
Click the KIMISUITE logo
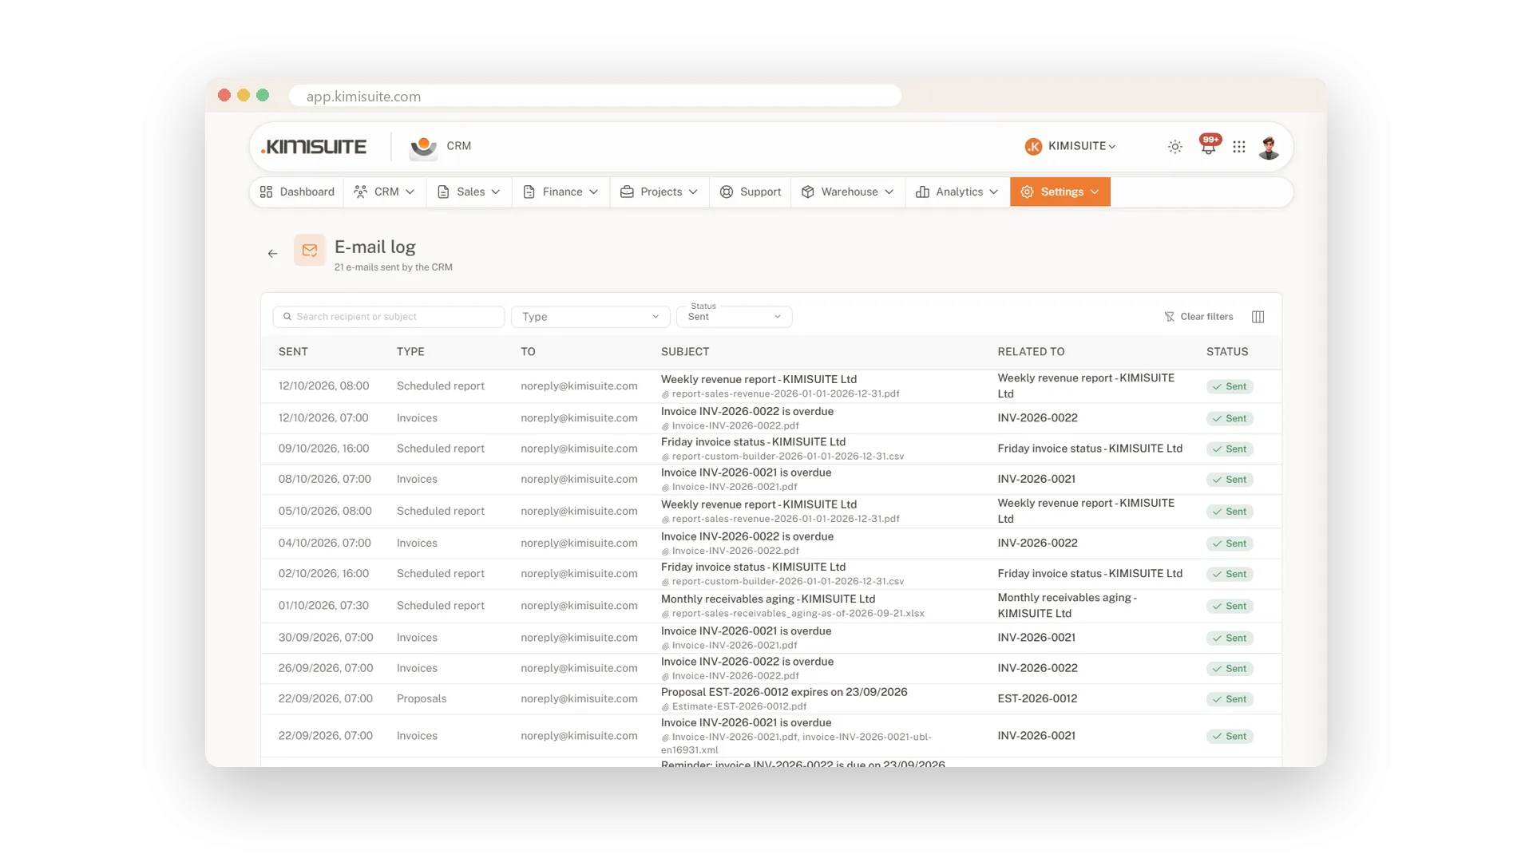click(x=314, y=147)
